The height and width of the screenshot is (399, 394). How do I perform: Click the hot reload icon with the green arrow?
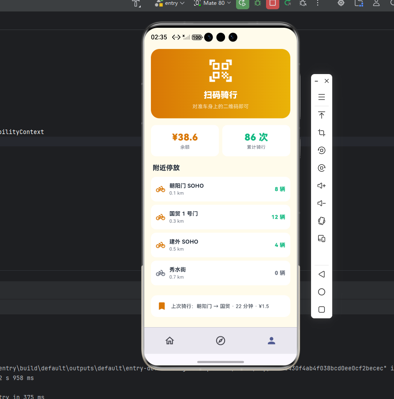[x=288, y=4]
